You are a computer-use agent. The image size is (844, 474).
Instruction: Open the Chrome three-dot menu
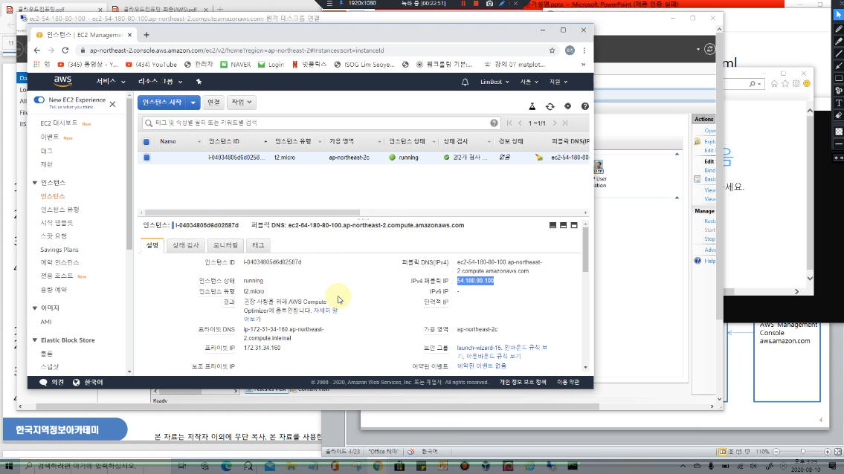(584, 51)
